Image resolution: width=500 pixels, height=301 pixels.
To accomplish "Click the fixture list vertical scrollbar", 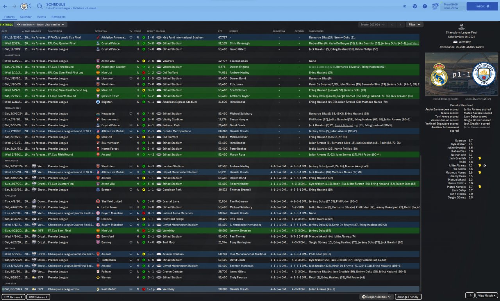I will point(421,223).
